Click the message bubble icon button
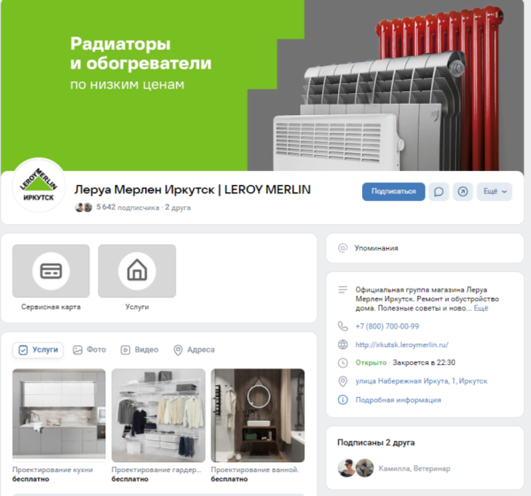The image size is (531, 496). tap(438, 191)
